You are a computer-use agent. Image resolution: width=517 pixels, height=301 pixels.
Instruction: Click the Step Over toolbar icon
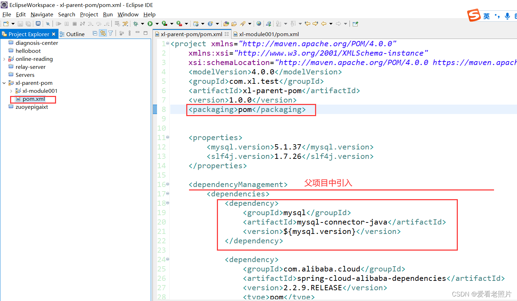[x=99, y=24]
